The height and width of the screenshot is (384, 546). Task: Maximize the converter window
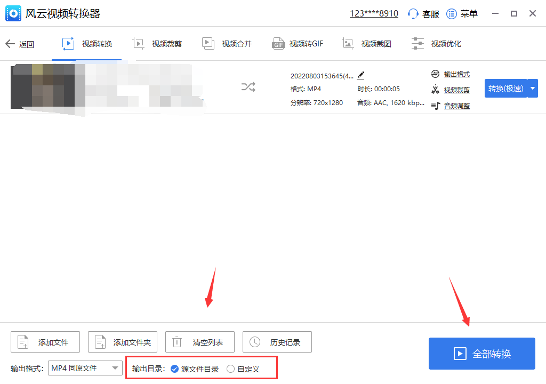click(514, 13)
